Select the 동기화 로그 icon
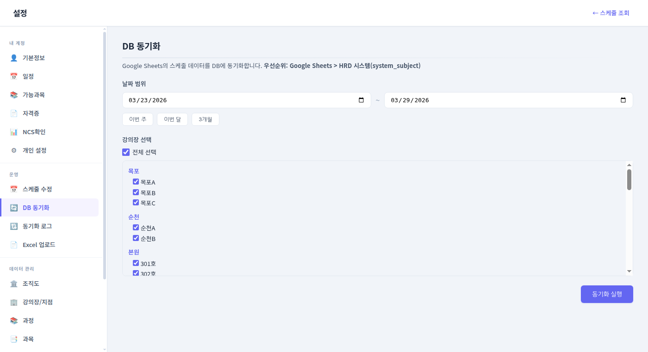This screenshot has width=648, height=352. click(x=13, y=226)
